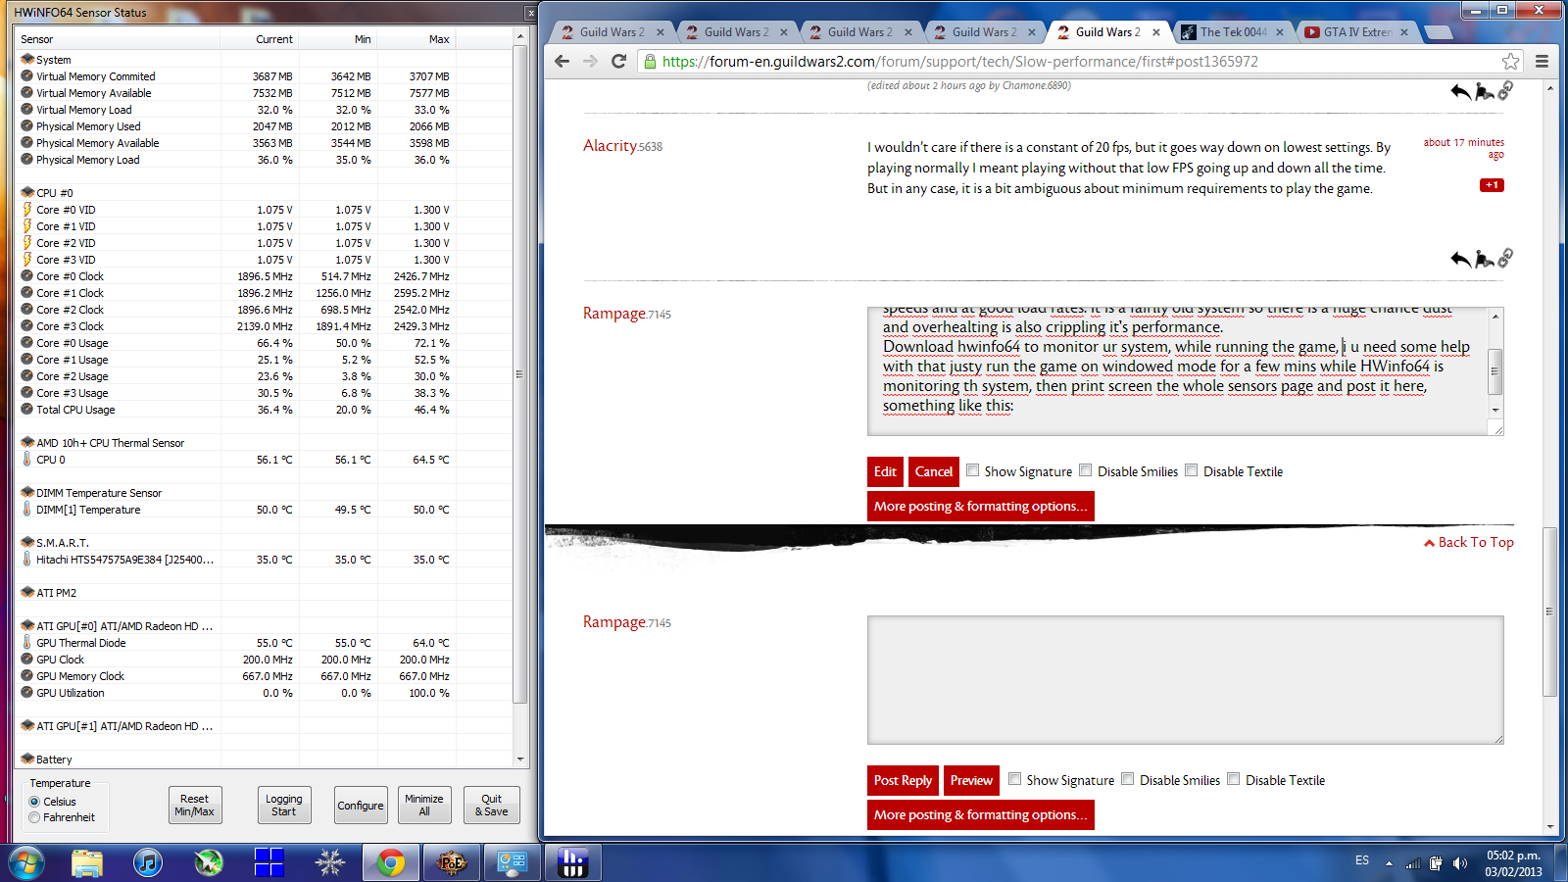The image size is (1568, 882).
Task: Click the HWiNFO taskbar icon
Action: pyautogui.click(x=572, y=862)
